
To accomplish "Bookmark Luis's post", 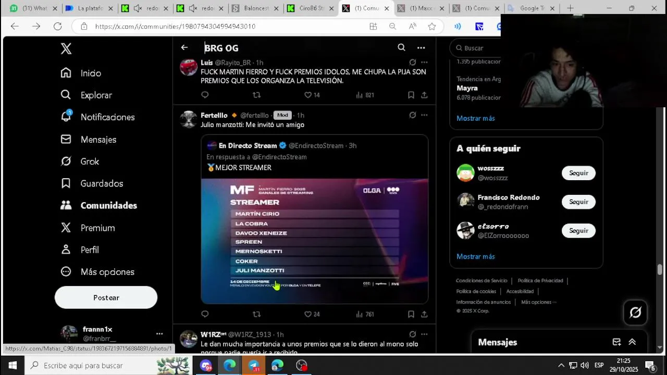I will click(411, 95).
